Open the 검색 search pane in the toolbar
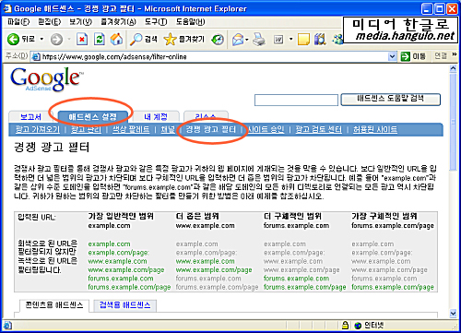 144,39
